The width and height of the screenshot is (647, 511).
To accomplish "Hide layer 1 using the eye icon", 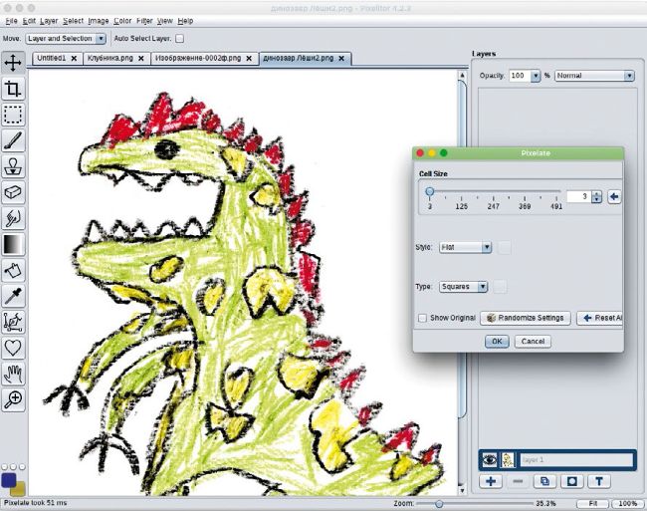I will click(490, 460).
